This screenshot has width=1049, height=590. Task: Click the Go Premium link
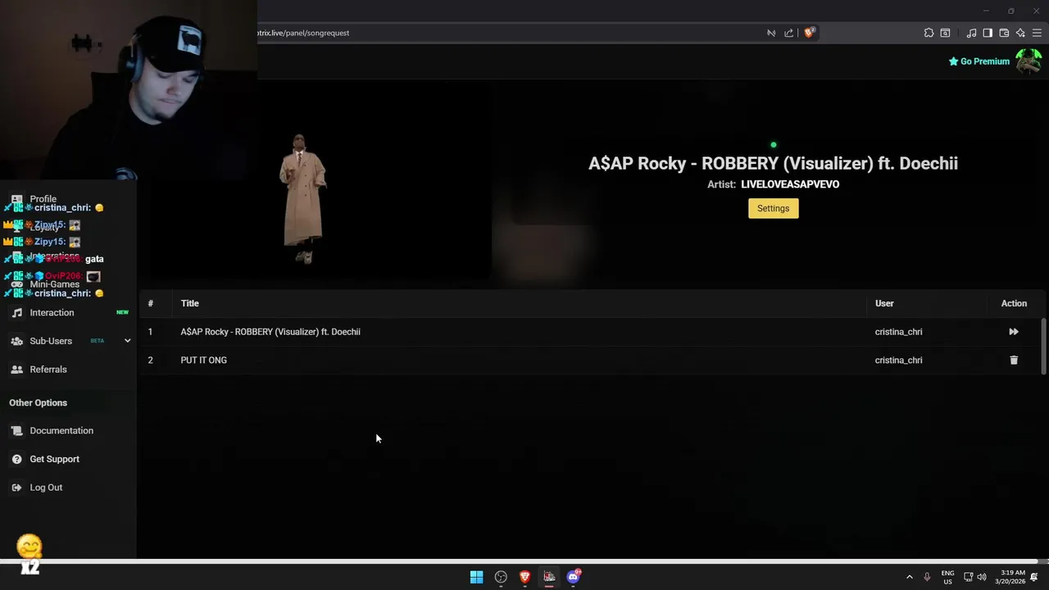coord(979,61)
